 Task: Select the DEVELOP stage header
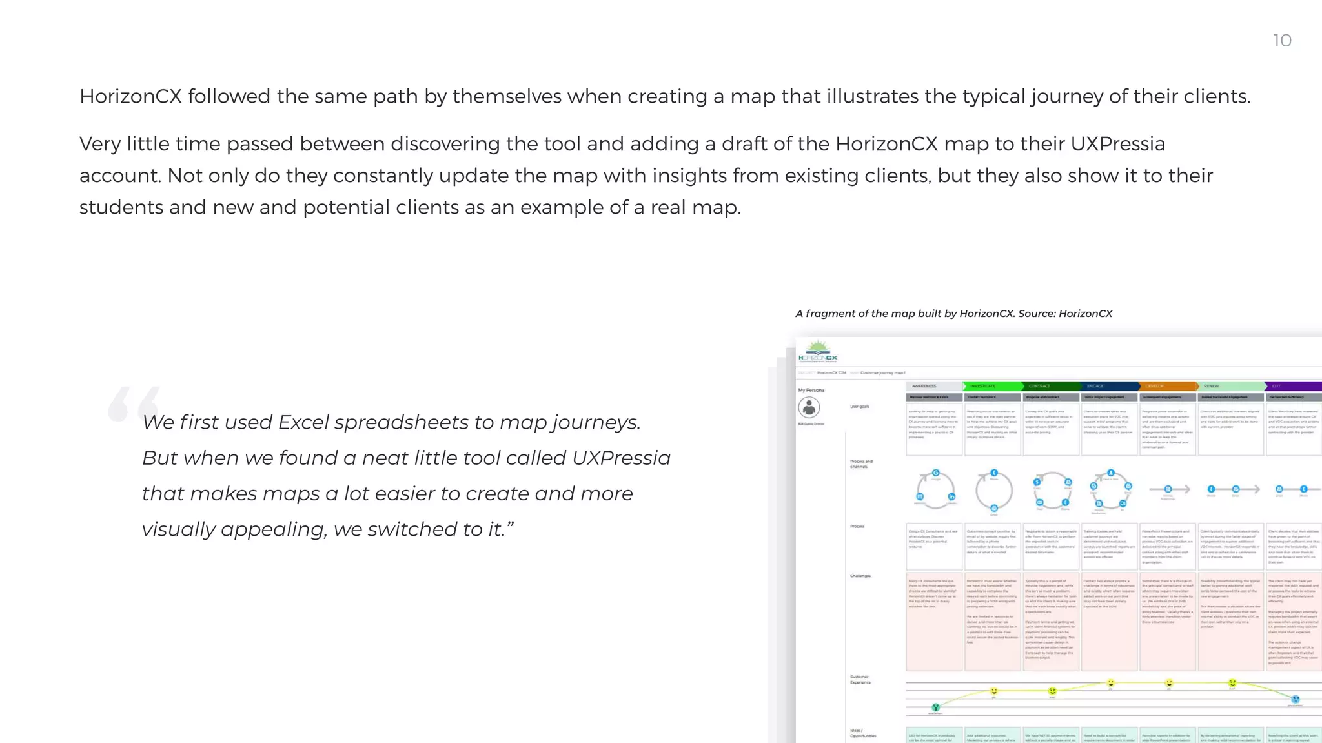(1167, 386)
